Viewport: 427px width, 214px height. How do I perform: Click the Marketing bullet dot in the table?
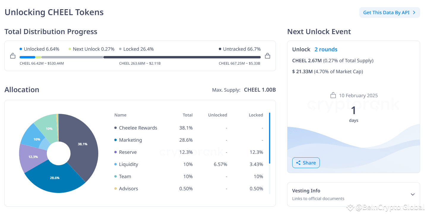pyautogui.click(x=115, y=140)
